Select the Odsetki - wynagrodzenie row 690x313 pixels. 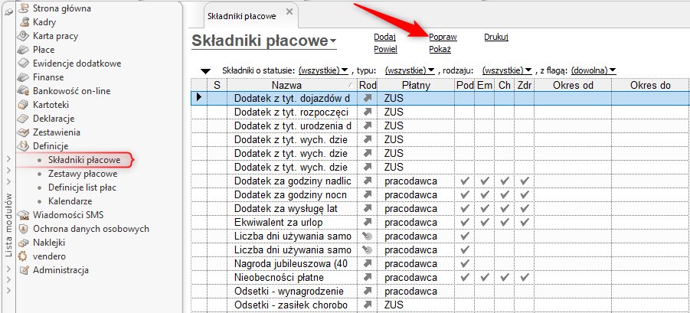[440, 291]
